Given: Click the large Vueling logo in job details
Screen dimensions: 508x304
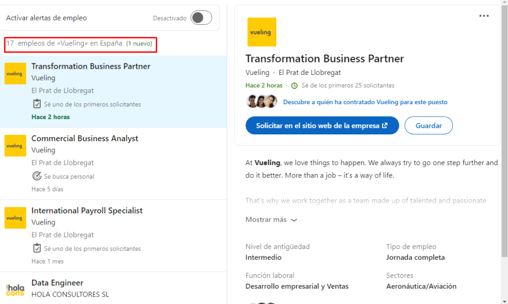Looking at the screenshot, I should tap(262, 32).
